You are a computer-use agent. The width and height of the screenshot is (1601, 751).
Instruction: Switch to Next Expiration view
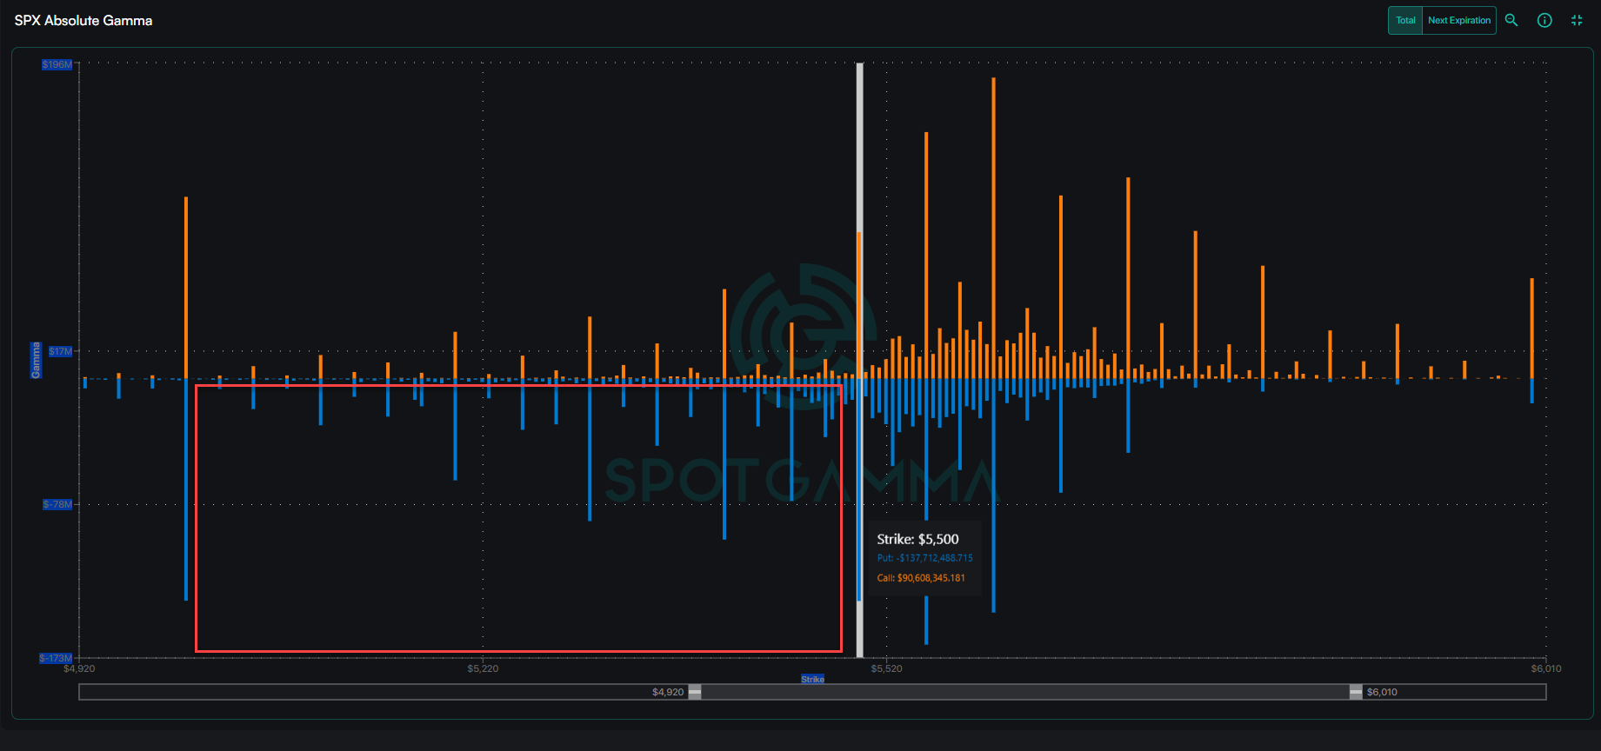tap(1458, 20)
